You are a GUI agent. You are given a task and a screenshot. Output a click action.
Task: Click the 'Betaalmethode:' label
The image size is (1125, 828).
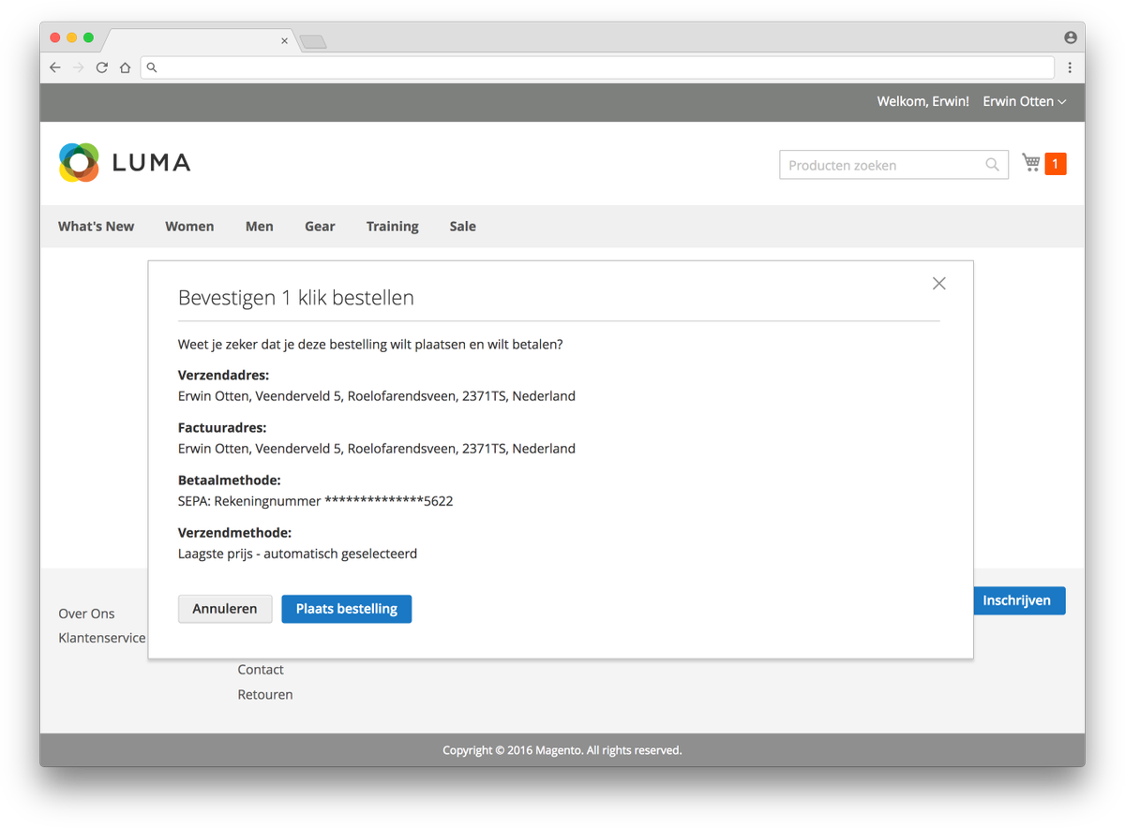(230, 481)
